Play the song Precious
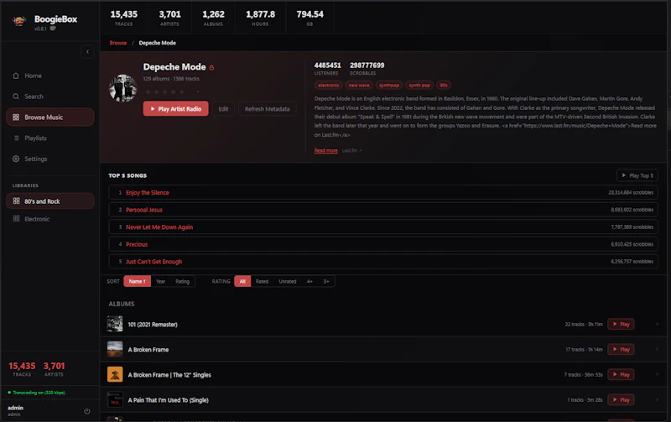This screenshot has height=422, width=671. point(137,244)
